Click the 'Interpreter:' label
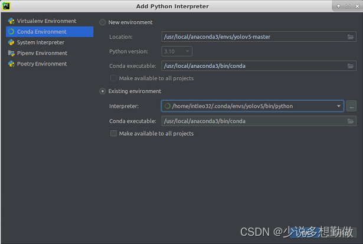Image resolution: width=363 pixels, height=244 pixels. point(124,106)
